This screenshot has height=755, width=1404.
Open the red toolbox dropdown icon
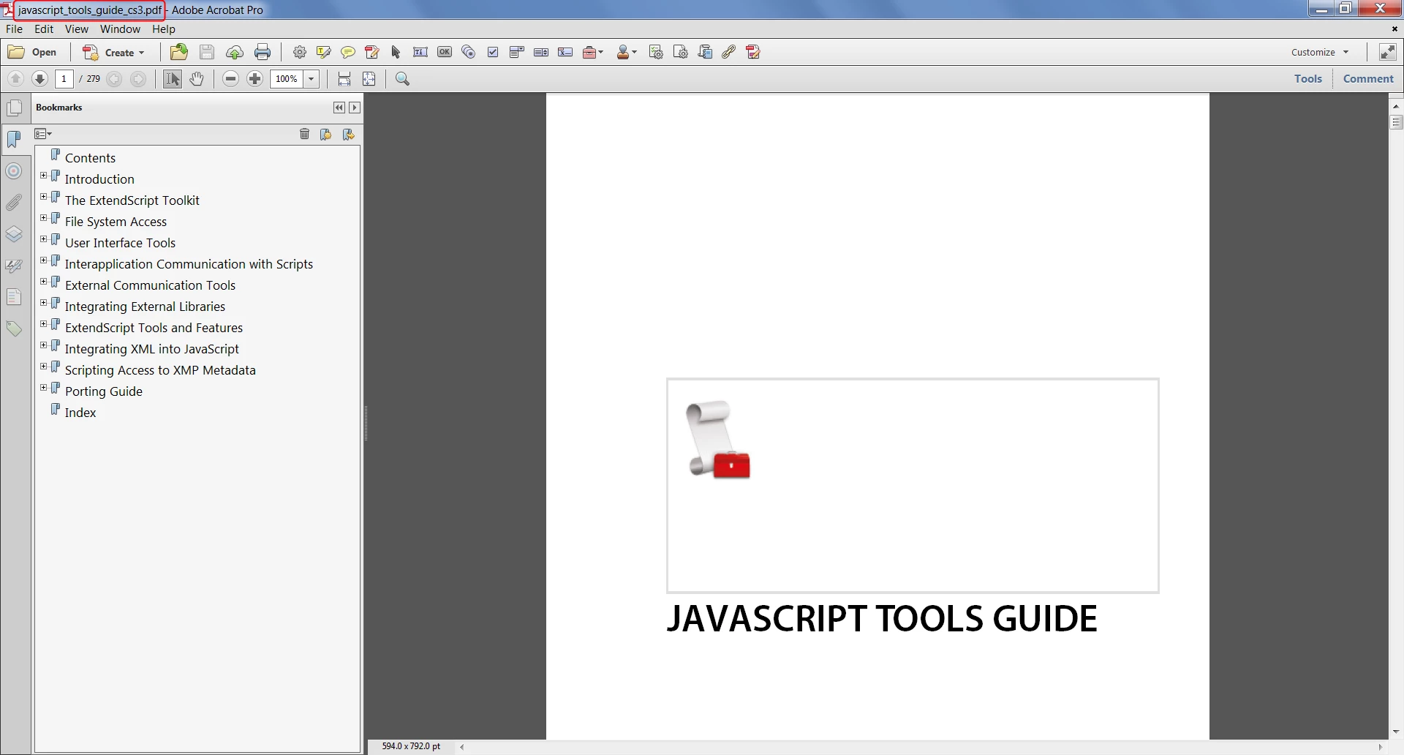pos(593,52)
